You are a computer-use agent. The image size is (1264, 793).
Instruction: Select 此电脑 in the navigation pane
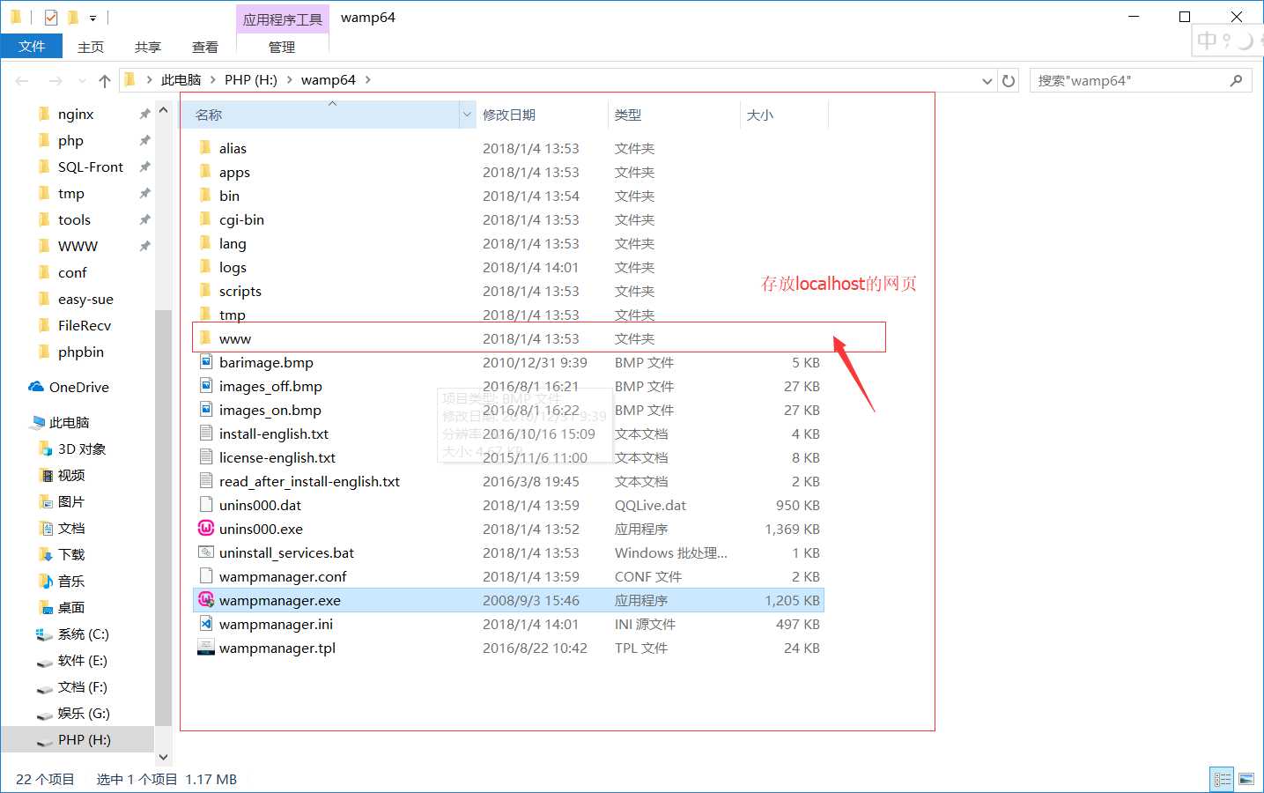70,422
